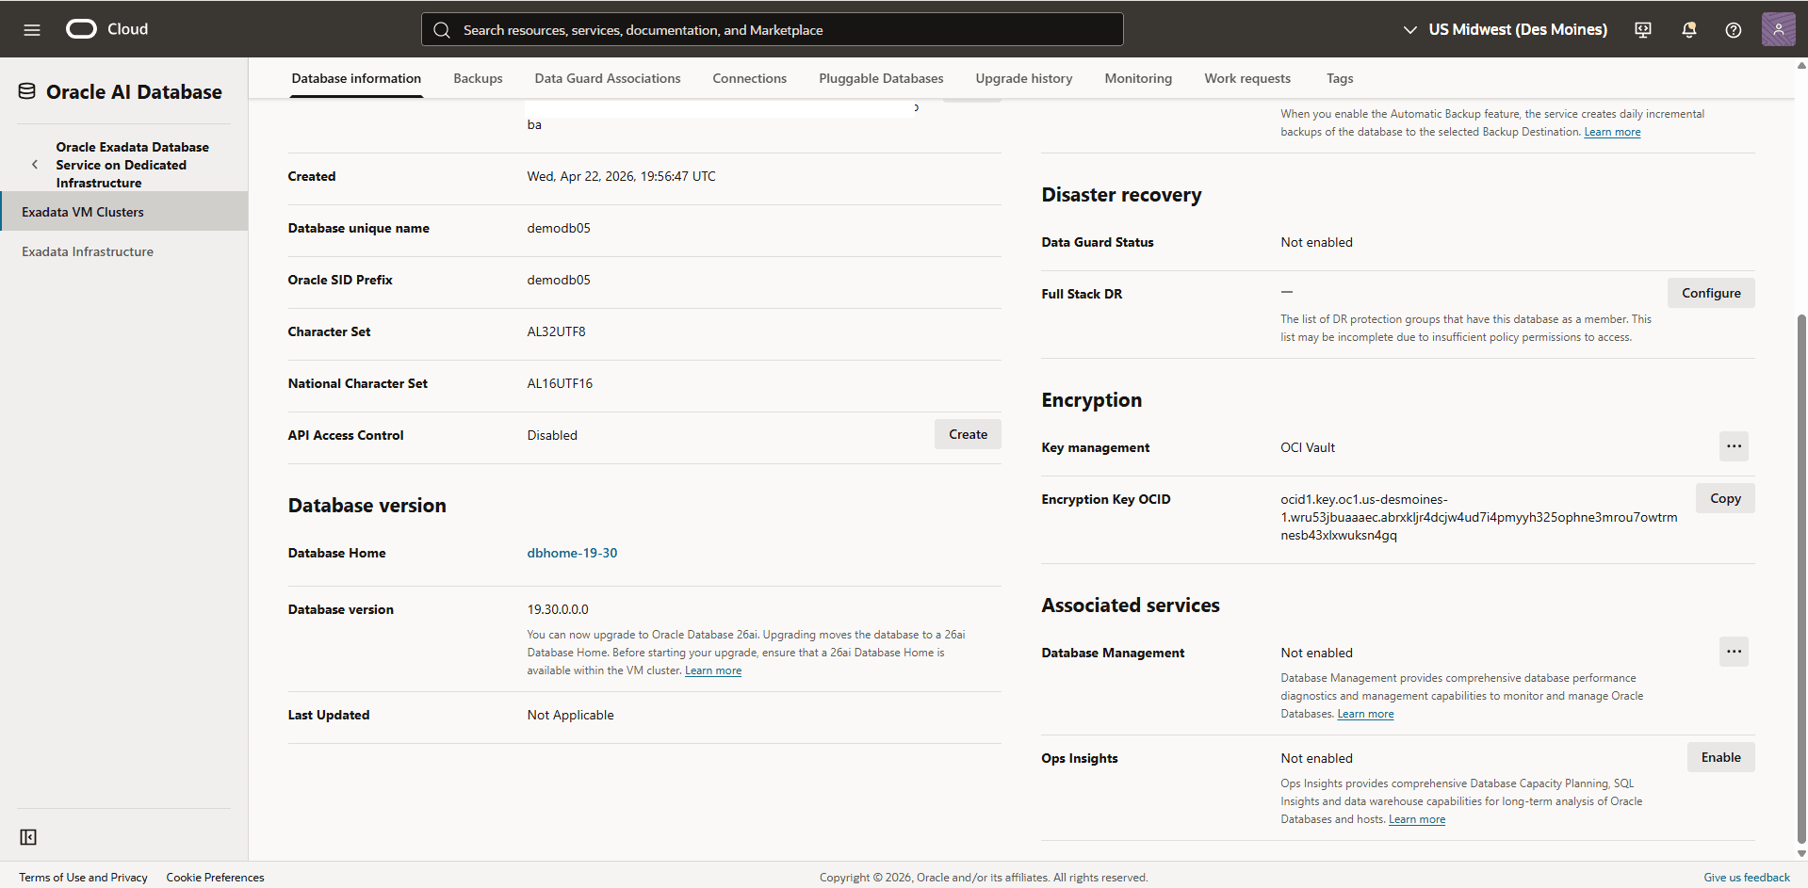1808x888 pixels.
Task: Open the dbhome-19-30 Database Home link
Action: coord(572,553)
